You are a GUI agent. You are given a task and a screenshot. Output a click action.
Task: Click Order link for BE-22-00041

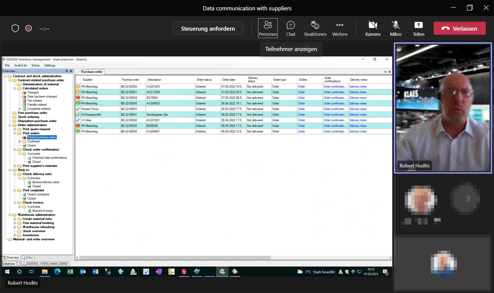point(301,114)
